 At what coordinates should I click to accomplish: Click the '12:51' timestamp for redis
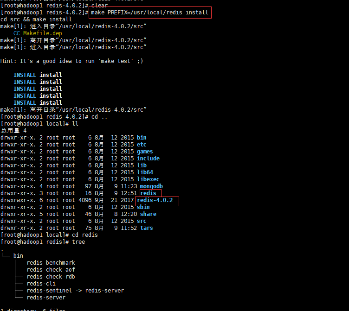tap(129, 193)
